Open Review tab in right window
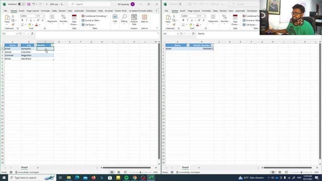The height and width of the screenshot is (181, 322). point(223,11)
